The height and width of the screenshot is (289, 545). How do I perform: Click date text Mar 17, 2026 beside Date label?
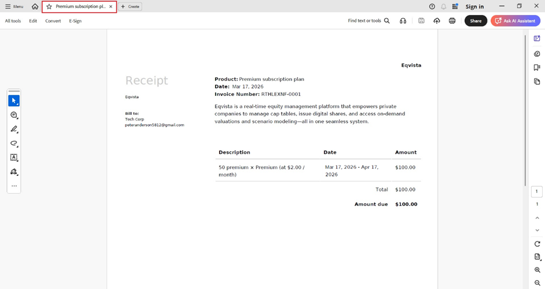[248, 86]
